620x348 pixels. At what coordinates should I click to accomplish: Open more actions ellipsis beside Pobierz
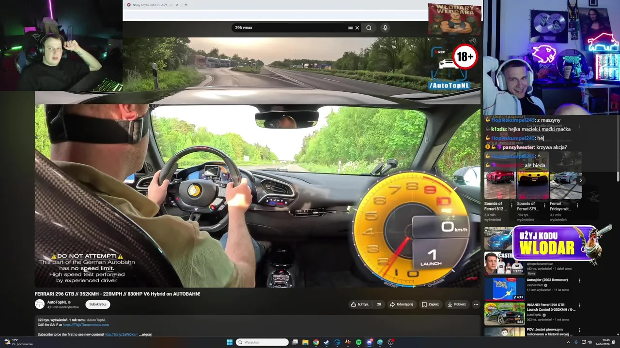[x=476, y=304]
